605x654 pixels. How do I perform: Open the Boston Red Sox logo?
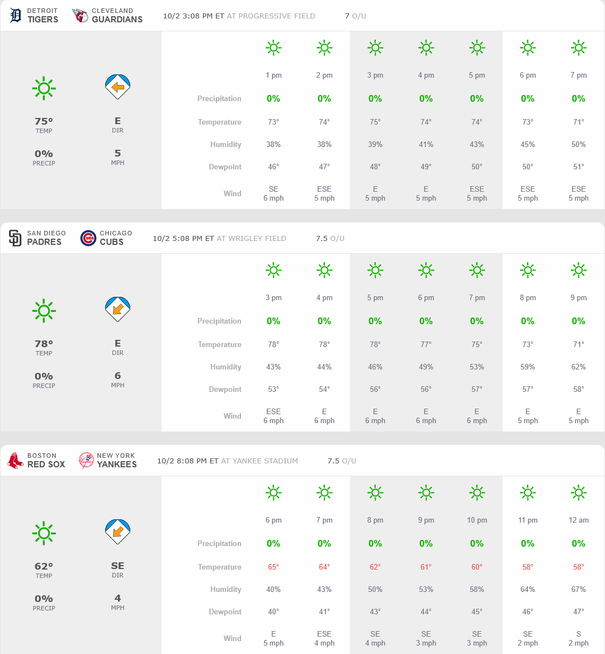click(x=16, y=460)
